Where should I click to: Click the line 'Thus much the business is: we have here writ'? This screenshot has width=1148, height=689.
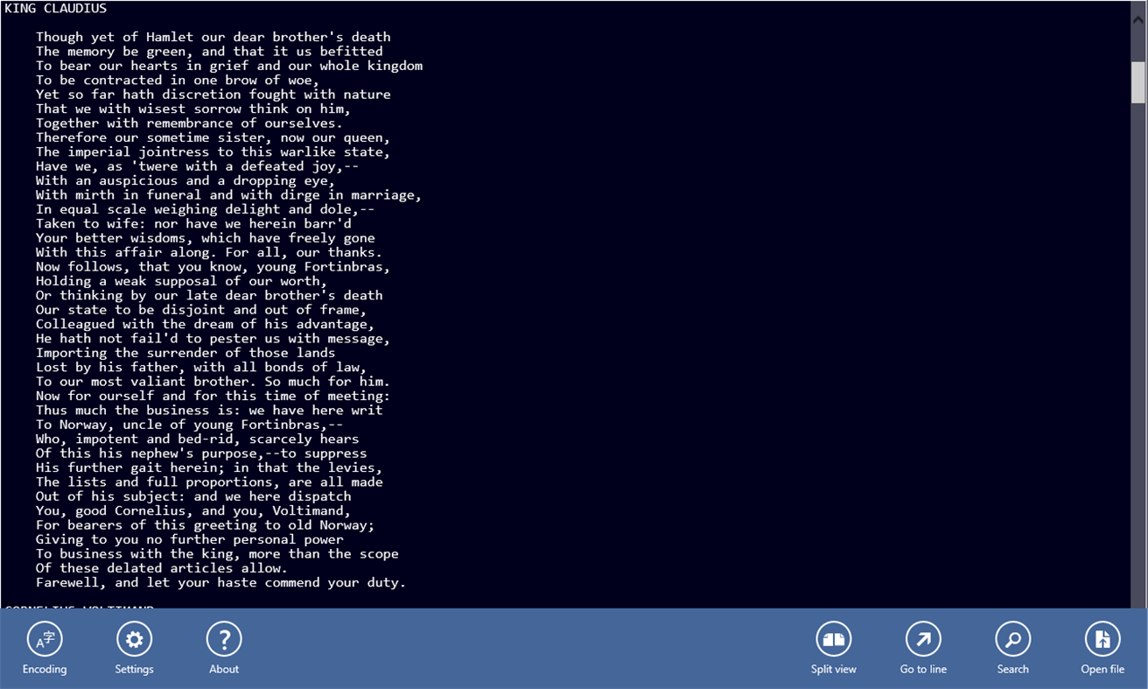pos(209,411)
